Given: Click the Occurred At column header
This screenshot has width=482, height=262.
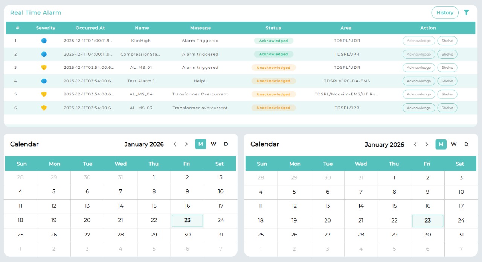Looking at the screenshot, I should (90, 28).
